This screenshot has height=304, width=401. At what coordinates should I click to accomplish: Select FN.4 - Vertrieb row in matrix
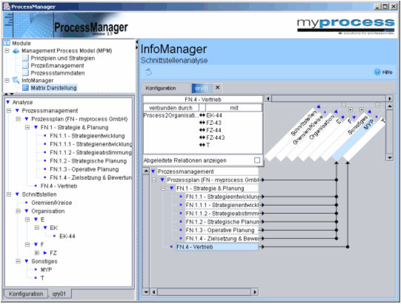click(217, 247)
